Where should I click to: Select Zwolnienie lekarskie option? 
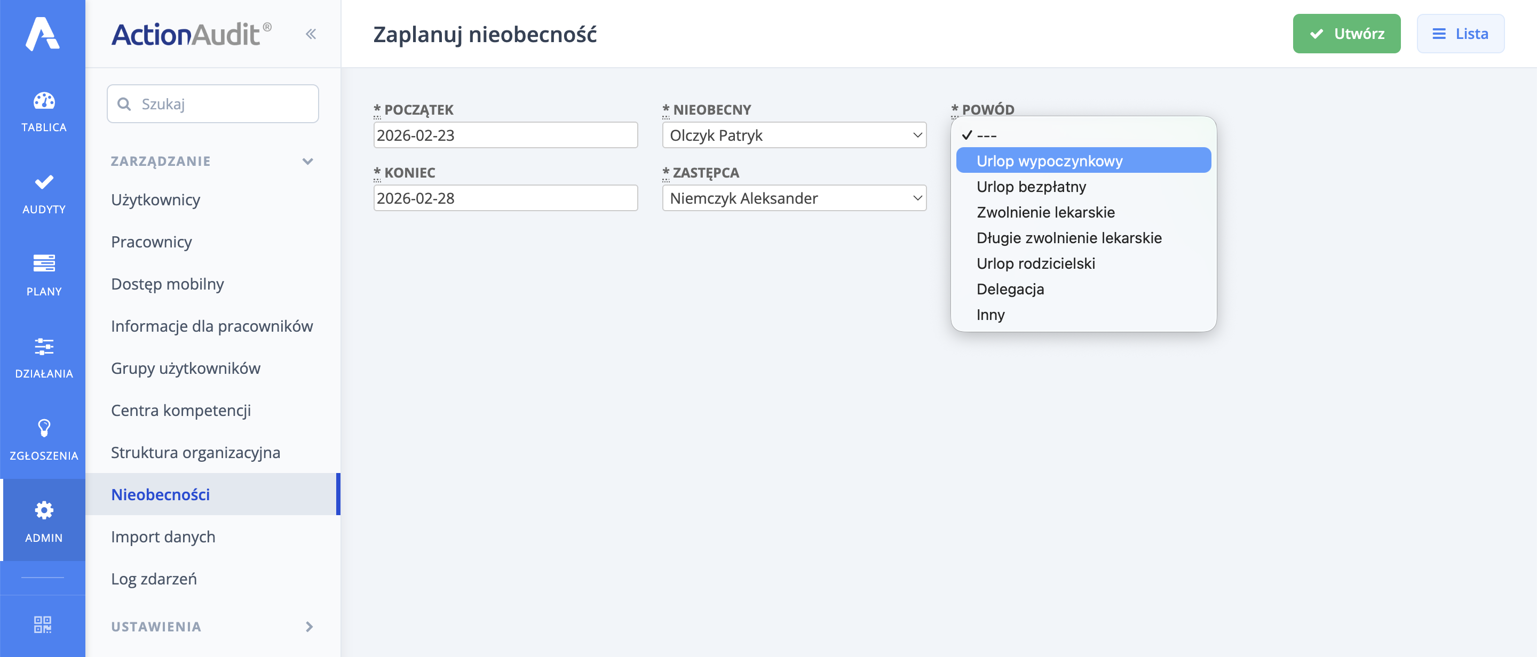(1045, 212)
